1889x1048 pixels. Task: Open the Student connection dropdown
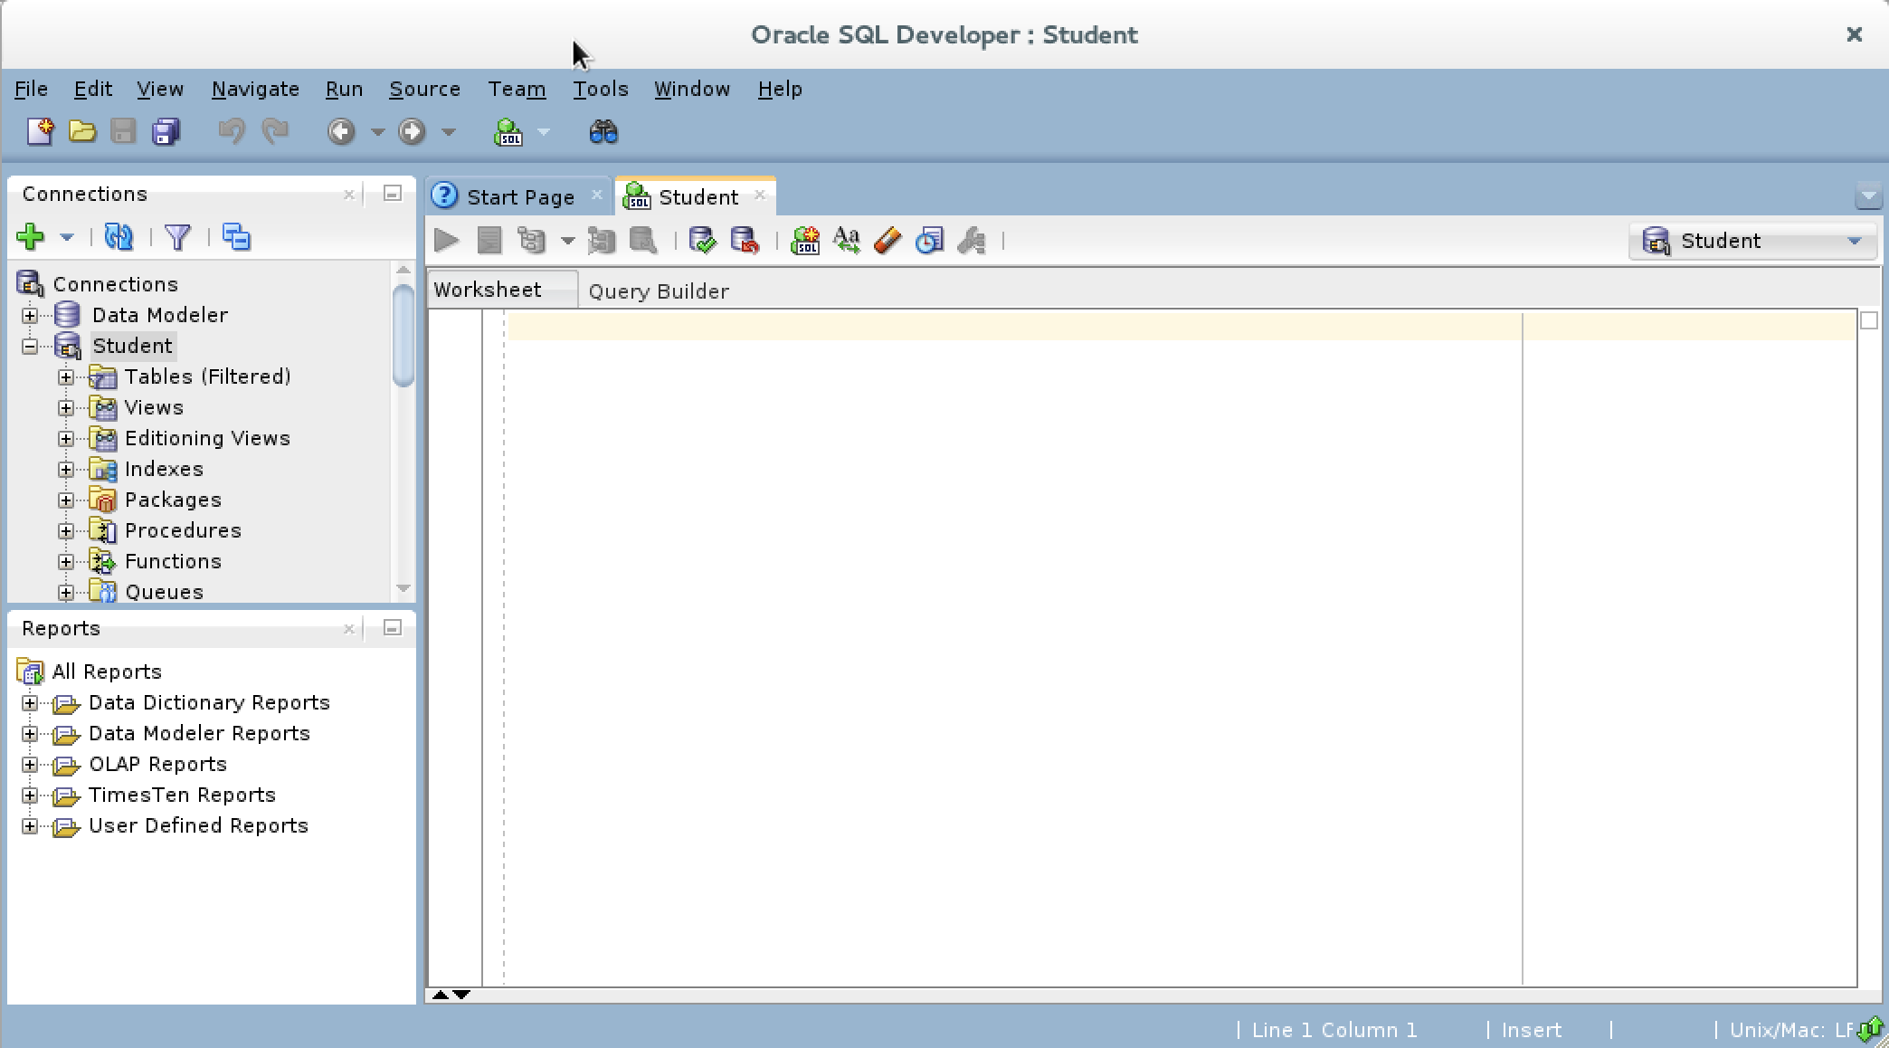[1856, 242]
